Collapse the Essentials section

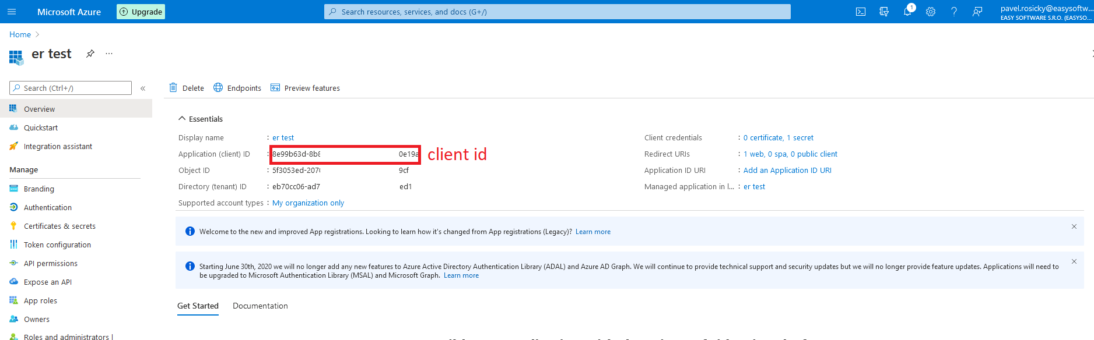tap(183, 119)
